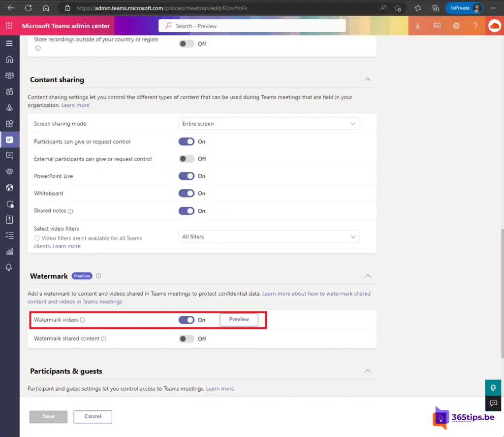Turn off the Whiteboard toggle
The width and height of the screenshot is (504, 437).
pyautogui.click(x=187, y=194)
